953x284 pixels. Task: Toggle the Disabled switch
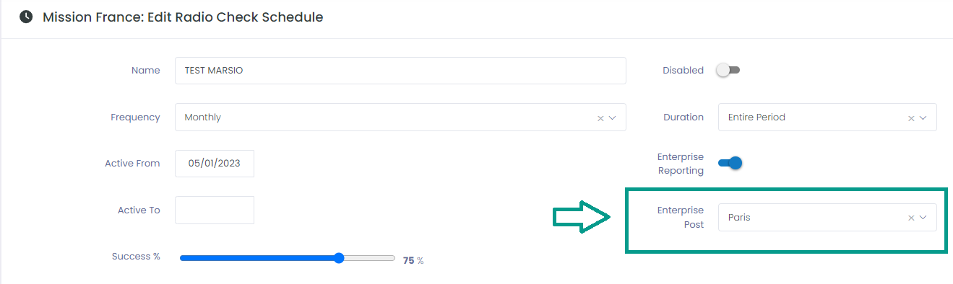728,70
